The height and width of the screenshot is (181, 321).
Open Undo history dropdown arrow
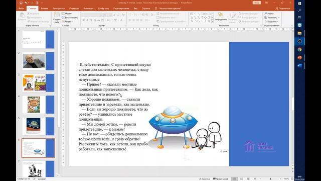click(29, 3)
